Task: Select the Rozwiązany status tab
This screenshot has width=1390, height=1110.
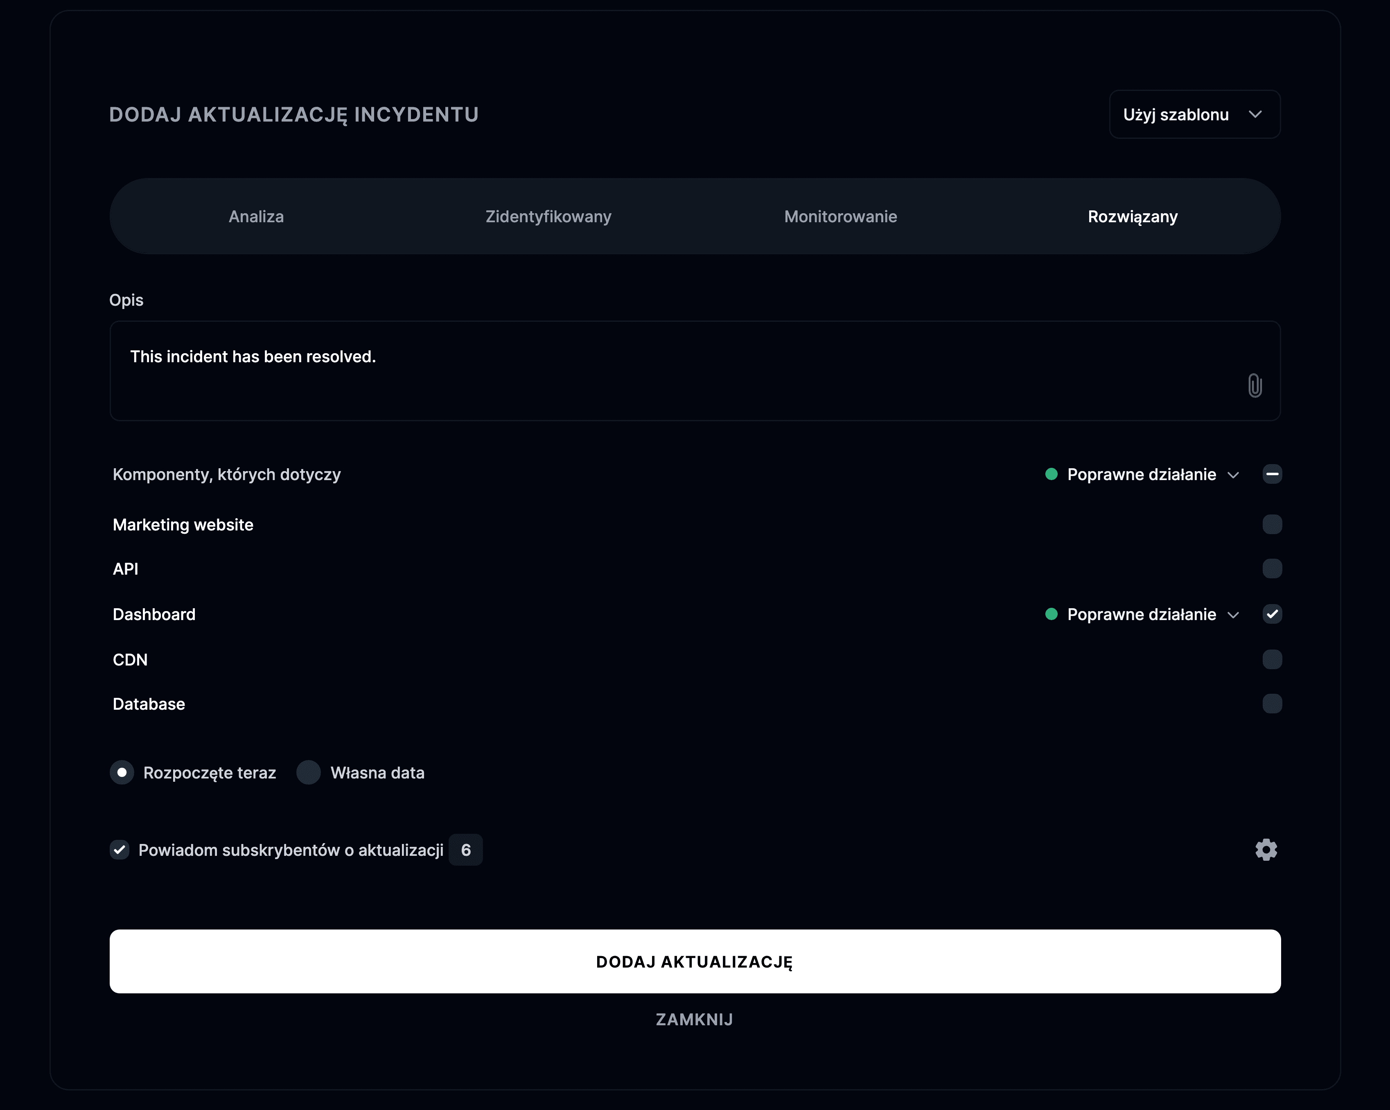Action: (x=1133, y=217)
